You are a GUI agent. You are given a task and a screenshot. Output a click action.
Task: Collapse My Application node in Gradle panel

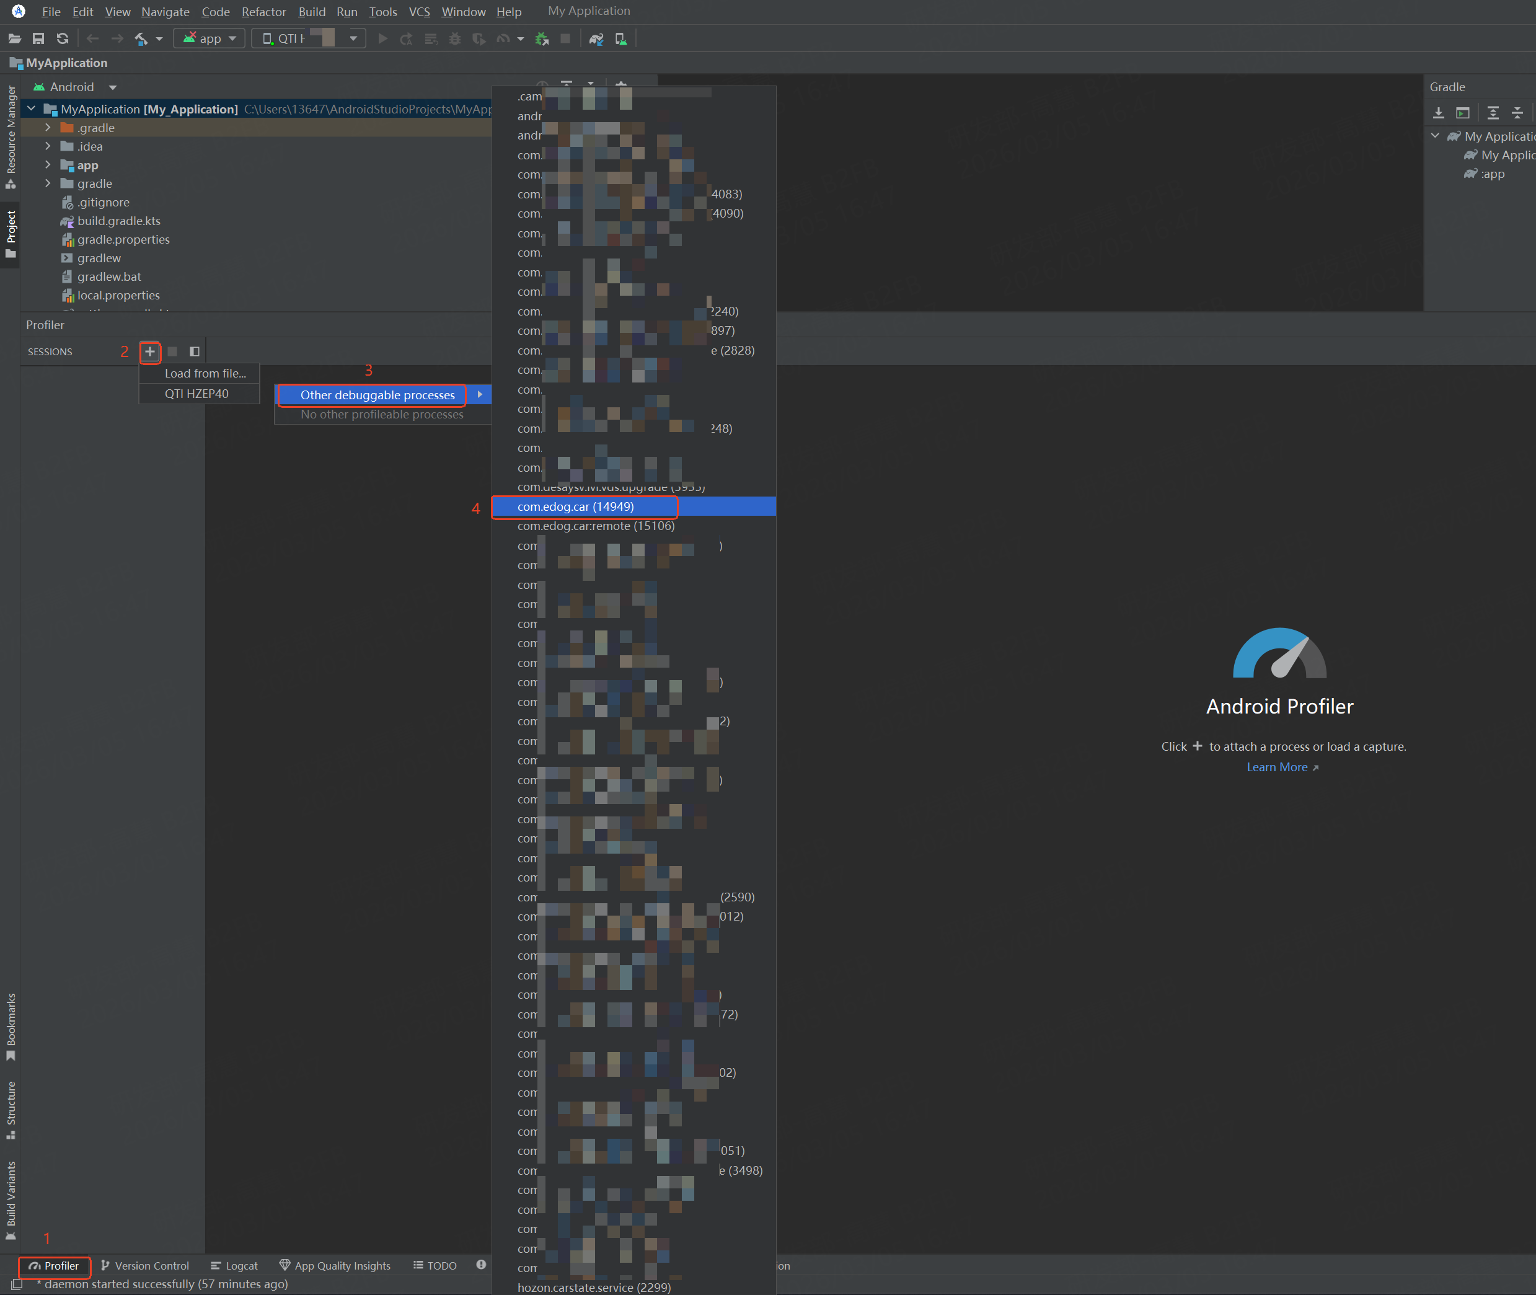coord(1435,136)
